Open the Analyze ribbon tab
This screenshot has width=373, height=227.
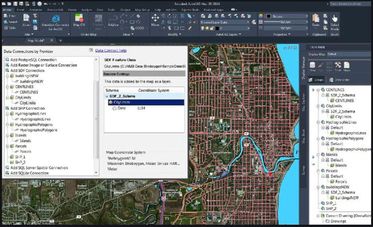pyautogui.click(x=86, y=10)
